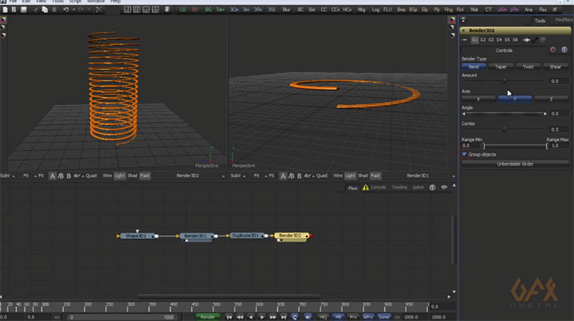
Task: Toggle Fast in right viewer
Action: pos(375,176)
